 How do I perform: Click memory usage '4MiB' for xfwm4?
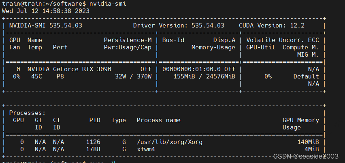[312, 149]
